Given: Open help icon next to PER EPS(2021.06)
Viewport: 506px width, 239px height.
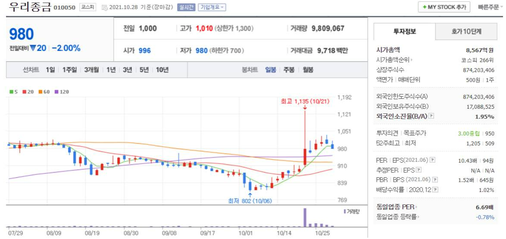Looking at the screenshot, I should tap(433, 160).
